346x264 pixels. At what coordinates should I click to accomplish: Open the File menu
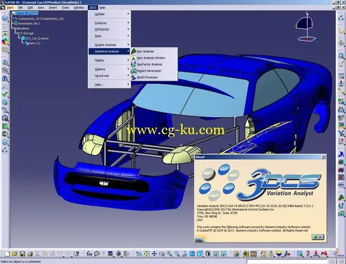pos(20,7)
